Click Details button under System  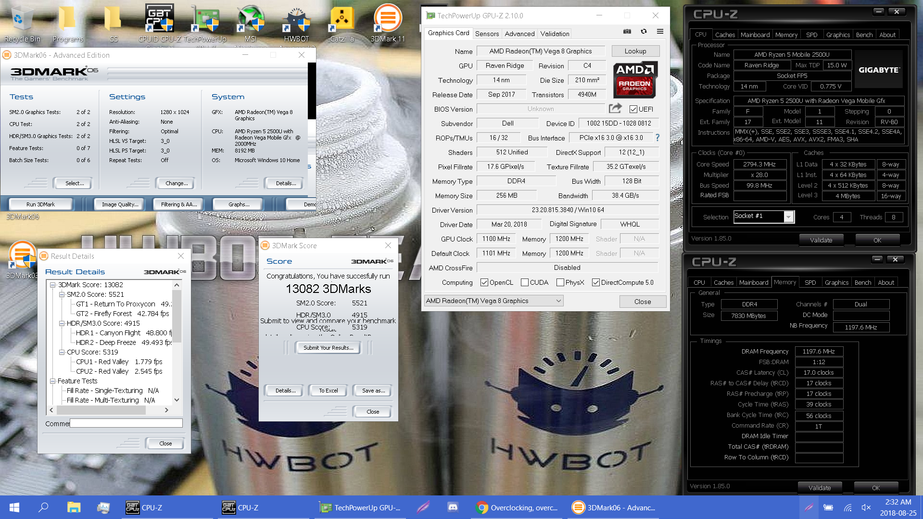[286, 183]
